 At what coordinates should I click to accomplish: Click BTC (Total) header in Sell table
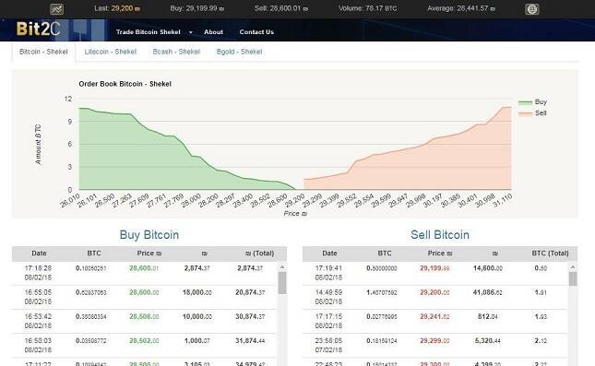[550, 254]
